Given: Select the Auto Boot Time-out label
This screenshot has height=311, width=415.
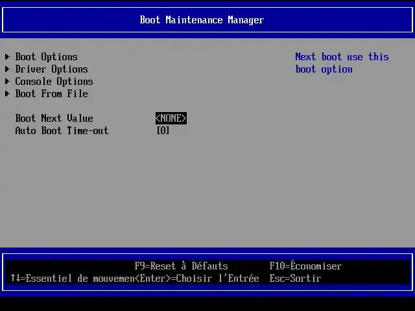Looking at the screenshot, I should click(x=62, y=130).
